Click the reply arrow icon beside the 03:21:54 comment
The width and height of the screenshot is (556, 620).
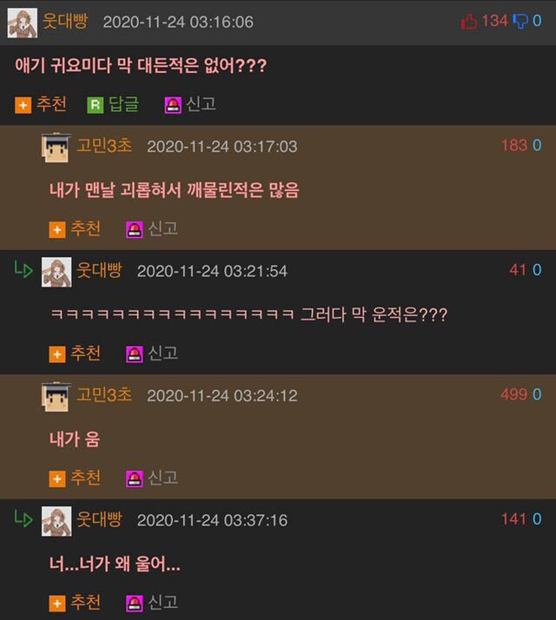coord(23,269)
